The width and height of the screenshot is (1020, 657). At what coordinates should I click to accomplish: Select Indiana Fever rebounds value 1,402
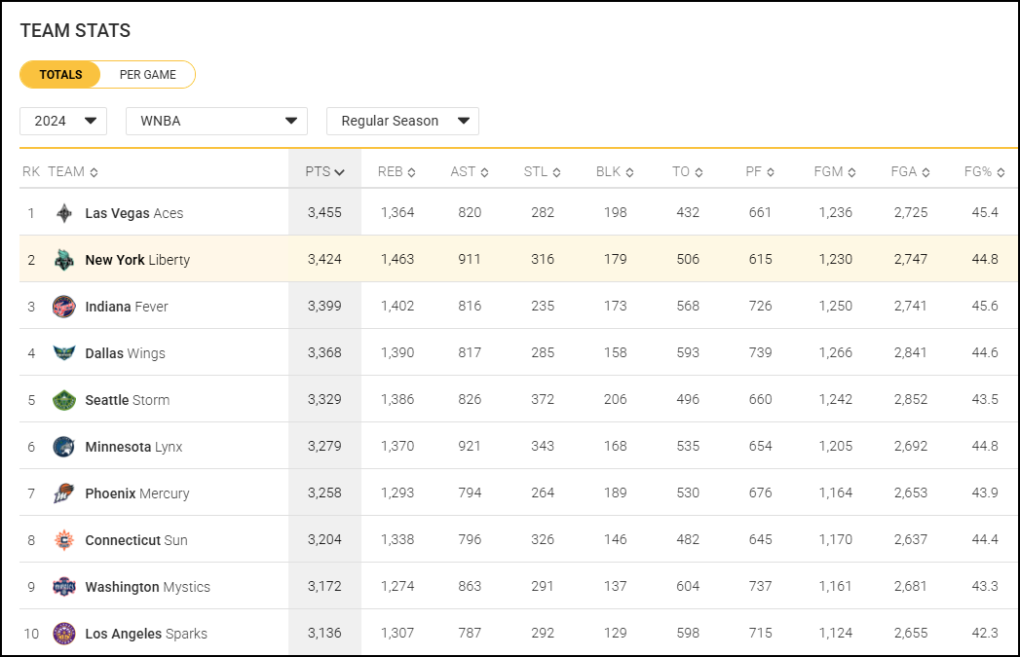point(397,306)
